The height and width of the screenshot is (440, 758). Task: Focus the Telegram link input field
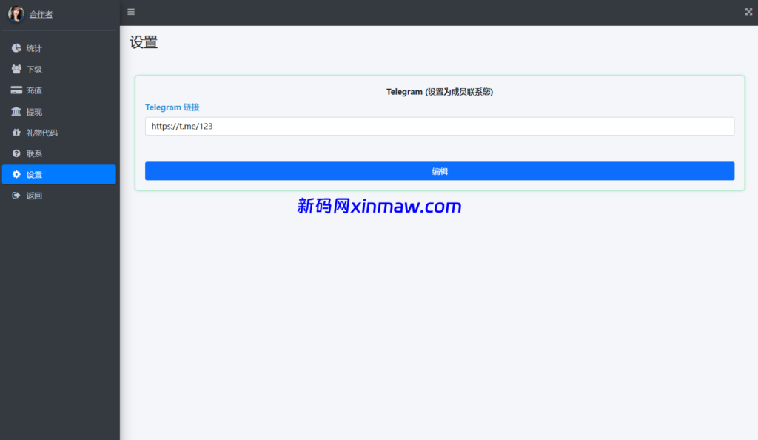tap(439, 127)
